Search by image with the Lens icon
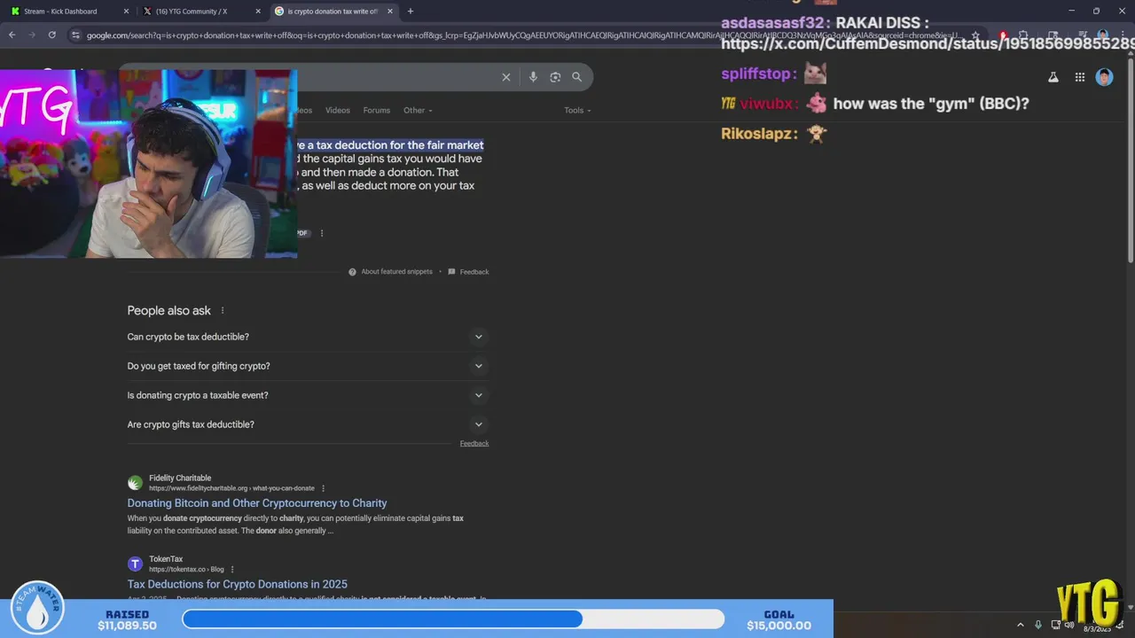The image size is (1135, 638). [x=555, y=77]
